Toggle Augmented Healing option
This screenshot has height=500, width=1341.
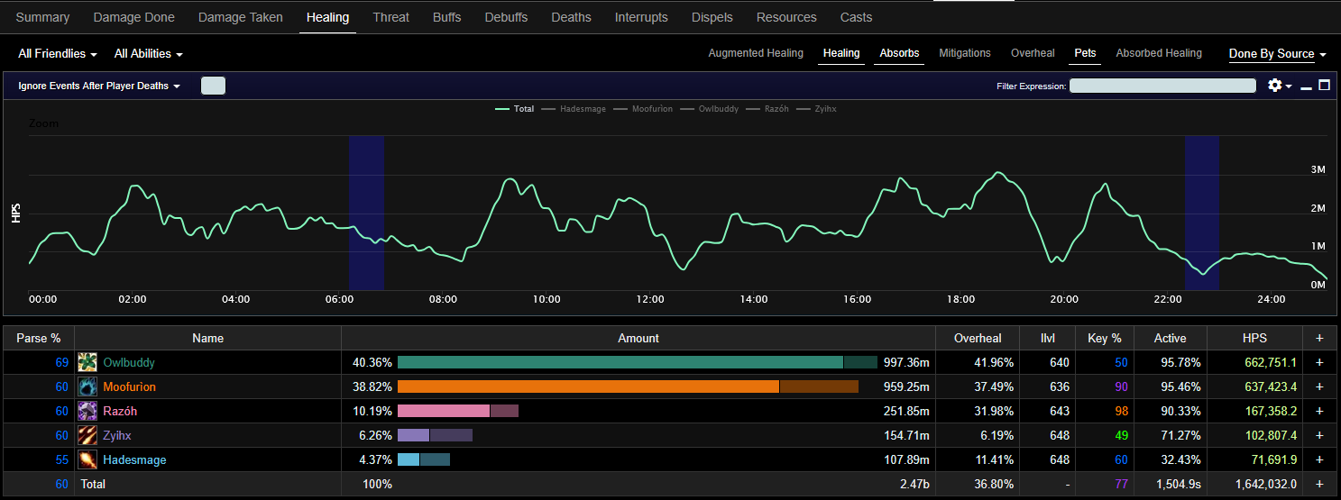(x=756, y=53)
